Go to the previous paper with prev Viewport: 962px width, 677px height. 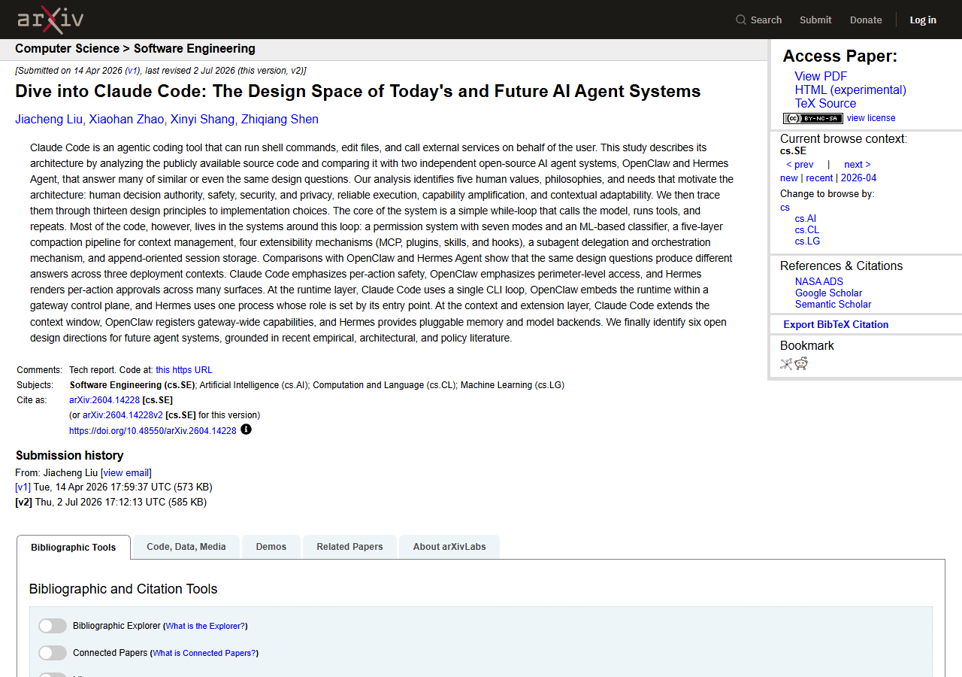[x=800, y=165]
